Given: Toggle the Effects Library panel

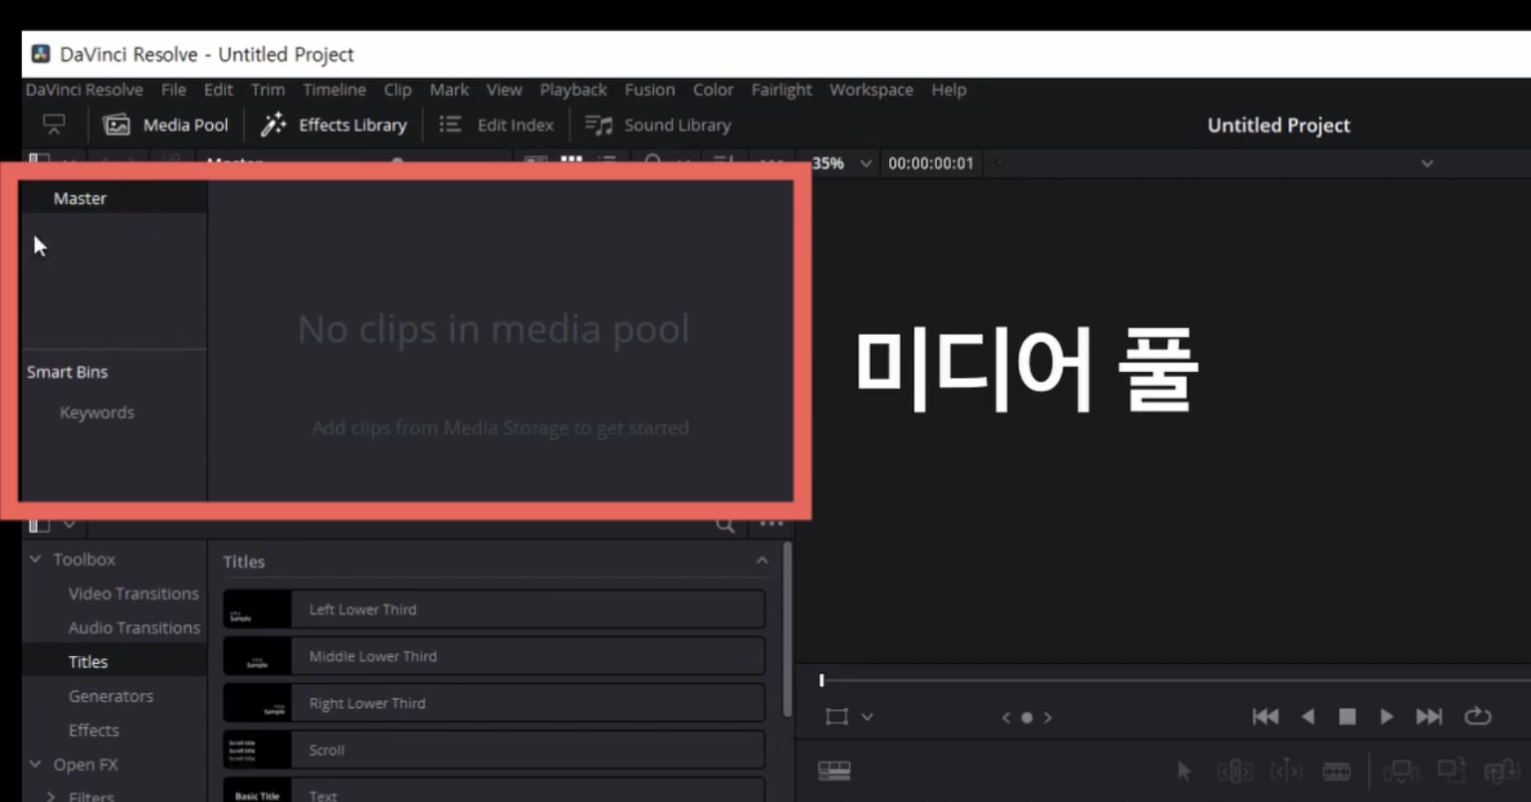Looking at the screenshot, I should click(333, 125).
